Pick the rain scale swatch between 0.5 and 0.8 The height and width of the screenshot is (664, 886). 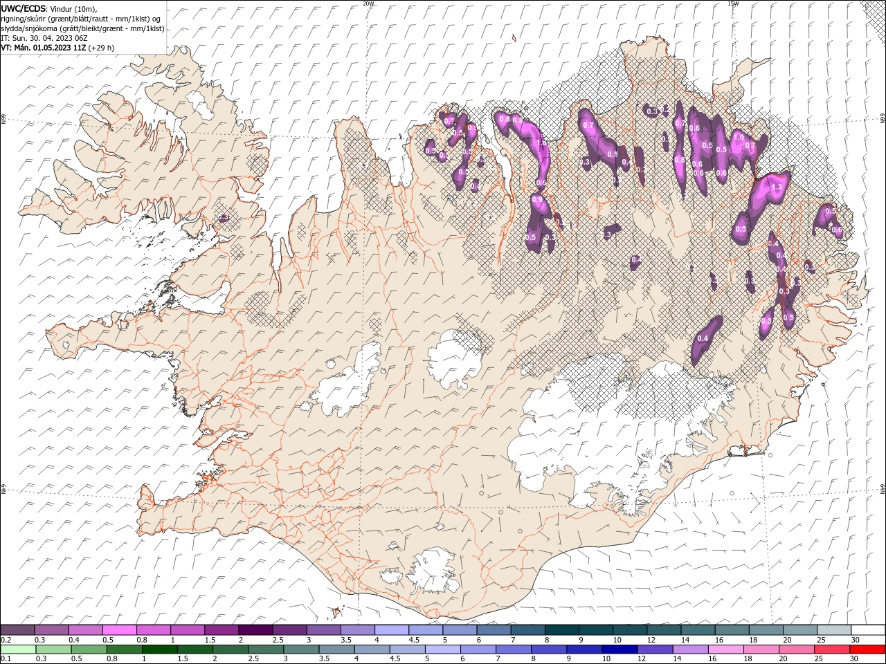coord(89,649)
